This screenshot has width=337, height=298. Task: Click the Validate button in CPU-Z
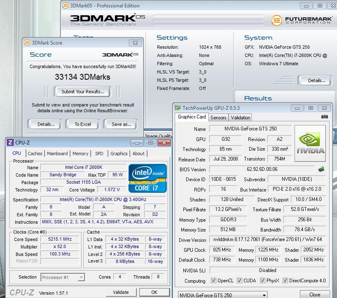121,292
